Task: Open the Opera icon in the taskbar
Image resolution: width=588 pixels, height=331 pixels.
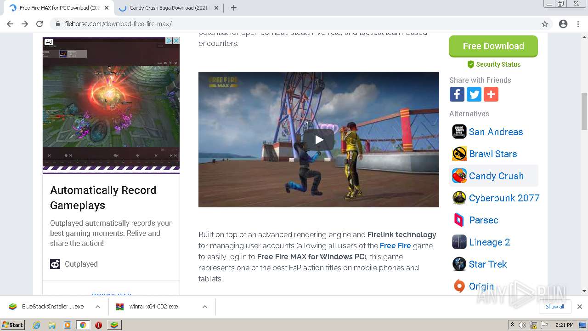Action: coord(98,325)
